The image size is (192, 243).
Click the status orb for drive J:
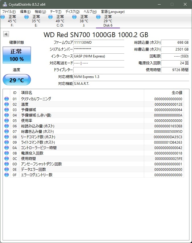click(x=74, y=17)
